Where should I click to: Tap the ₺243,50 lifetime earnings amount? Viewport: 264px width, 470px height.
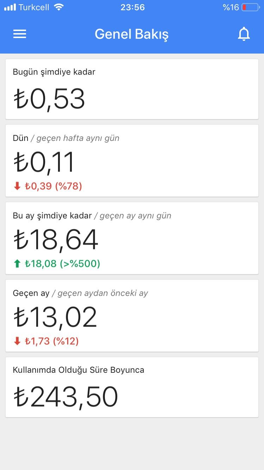point(66,397)
